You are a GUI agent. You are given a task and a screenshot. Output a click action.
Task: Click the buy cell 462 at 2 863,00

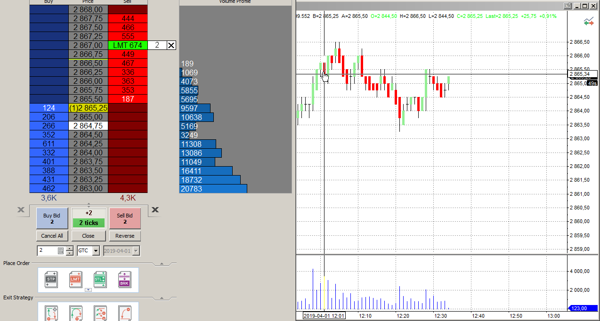49,188
